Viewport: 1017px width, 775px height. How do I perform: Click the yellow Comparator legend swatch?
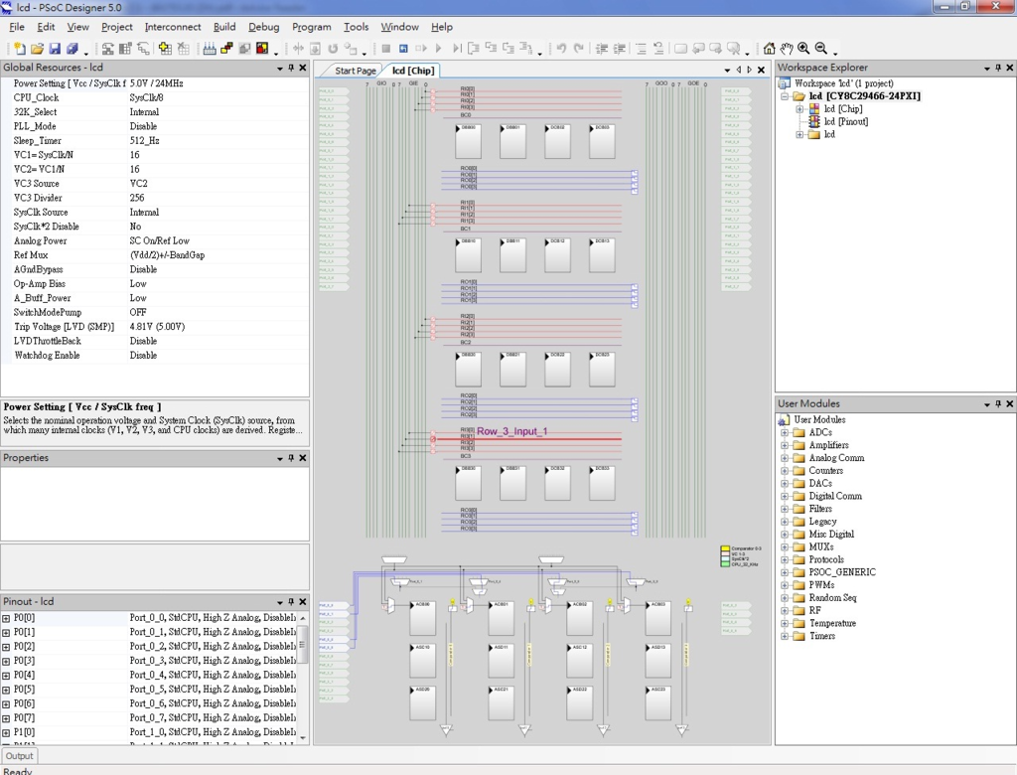725,548
